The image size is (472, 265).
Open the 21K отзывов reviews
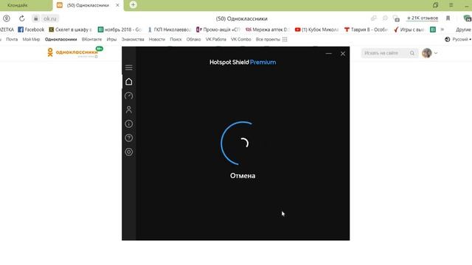click(423, 18)
